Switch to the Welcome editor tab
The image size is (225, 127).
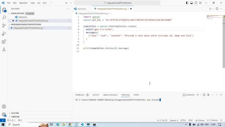pyautogui.click(x=82, y=9)
